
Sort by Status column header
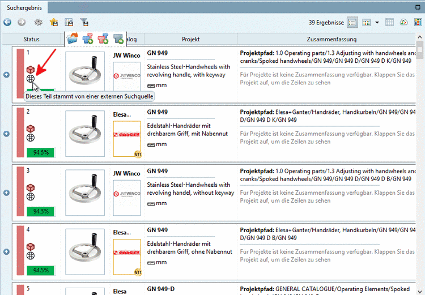[31, 39]
